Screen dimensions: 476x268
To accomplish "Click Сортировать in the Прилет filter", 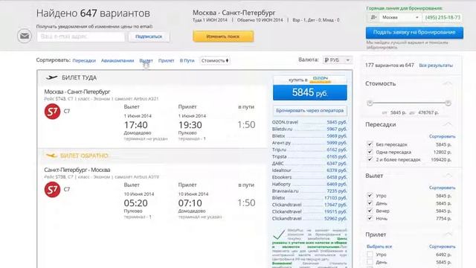I will pyautogui.click(x=442, y=246).
